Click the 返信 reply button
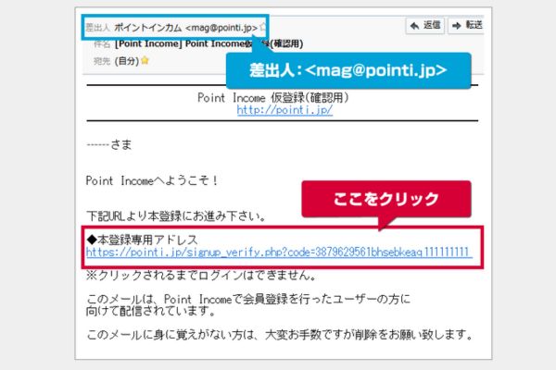Screen dimensions: 556x370 pyautogui.click(x=424, y=25)
